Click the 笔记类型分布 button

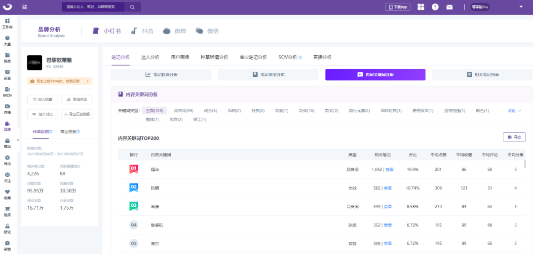point(268,75)
